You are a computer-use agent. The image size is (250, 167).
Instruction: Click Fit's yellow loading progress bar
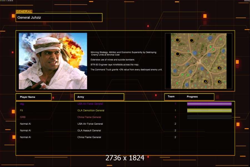point(209,110)
